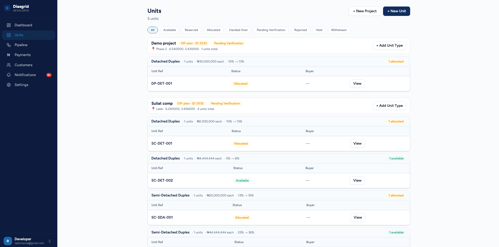Click the Units sidebar icon
This screenshot has height=247, width=499.
point(9,35)
